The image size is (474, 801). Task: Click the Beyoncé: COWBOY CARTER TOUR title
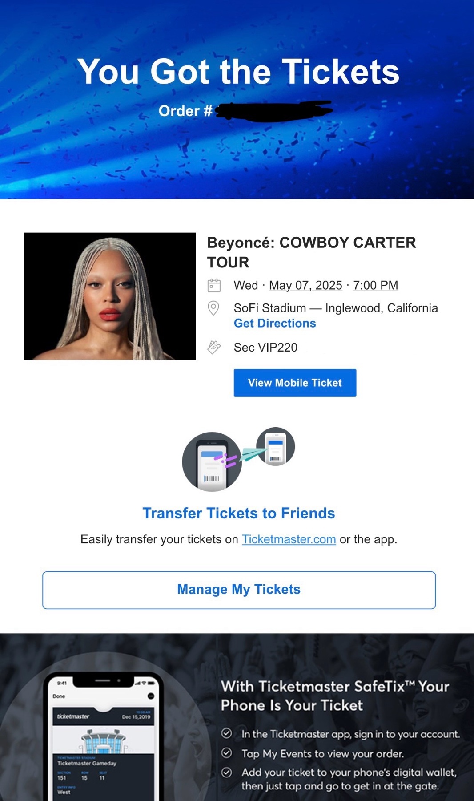[311, 252]
